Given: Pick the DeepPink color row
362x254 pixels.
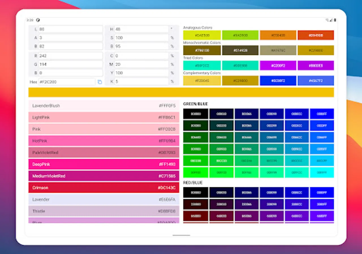Looking at the screenshot, I should click(x=104, y=164).
